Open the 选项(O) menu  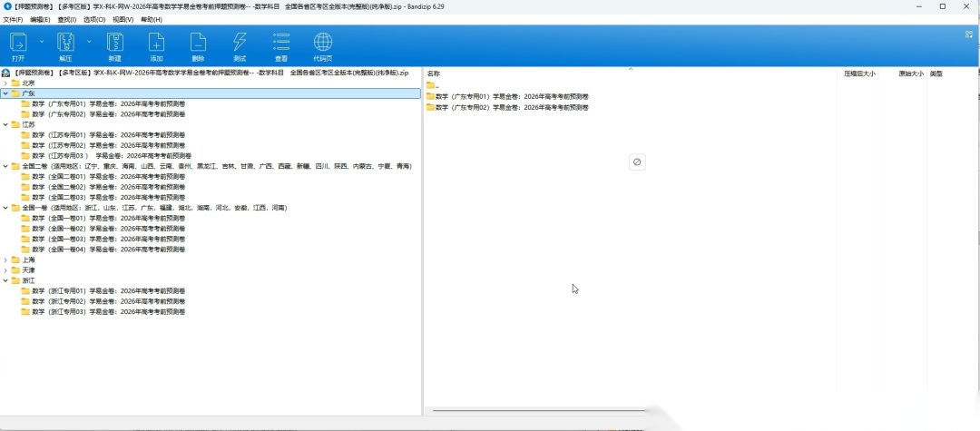click(x=94, y=19)
